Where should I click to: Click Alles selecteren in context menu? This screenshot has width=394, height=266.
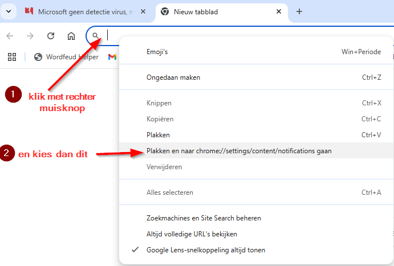(x=170, y=192)
